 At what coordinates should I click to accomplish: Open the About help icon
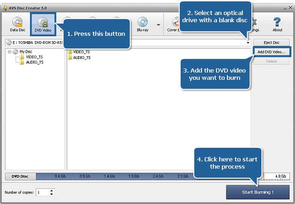[277, 24]
